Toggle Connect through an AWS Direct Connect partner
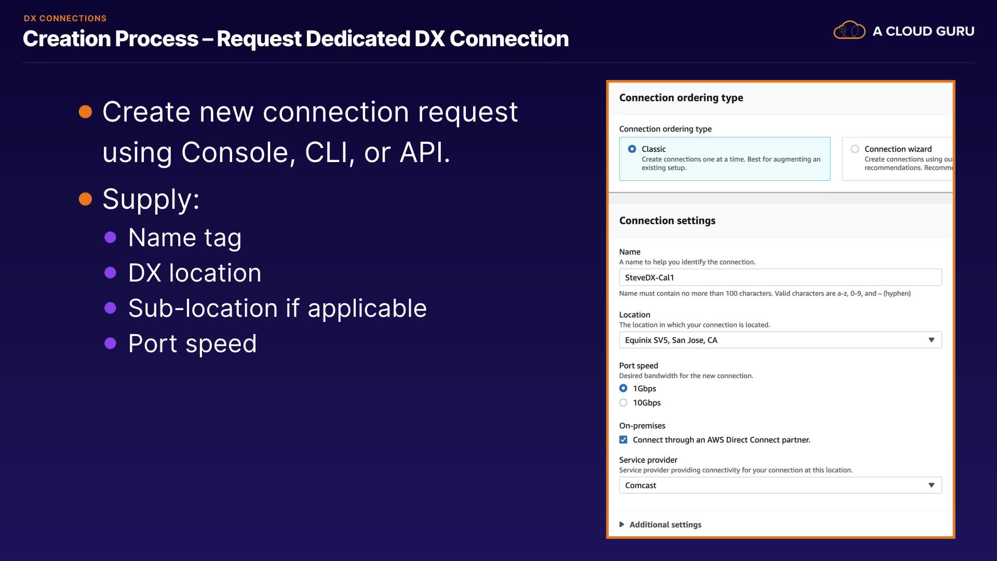This screenshot has height=561, width=997. point(624,440)
